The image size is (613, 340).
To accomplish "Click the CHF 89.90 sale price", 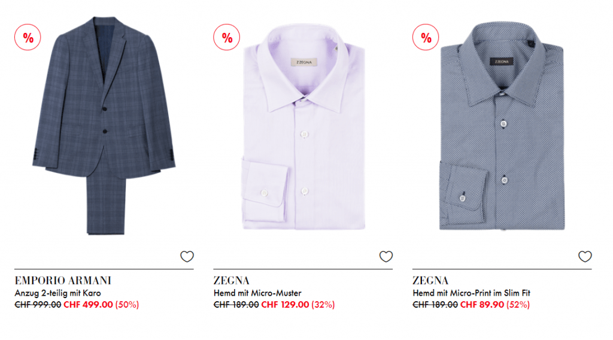I will pyautogui.click(x=482, y=305).
